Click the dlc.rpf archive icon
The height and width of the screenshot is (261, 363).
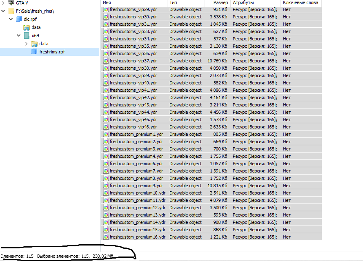(x=19, y=19)
